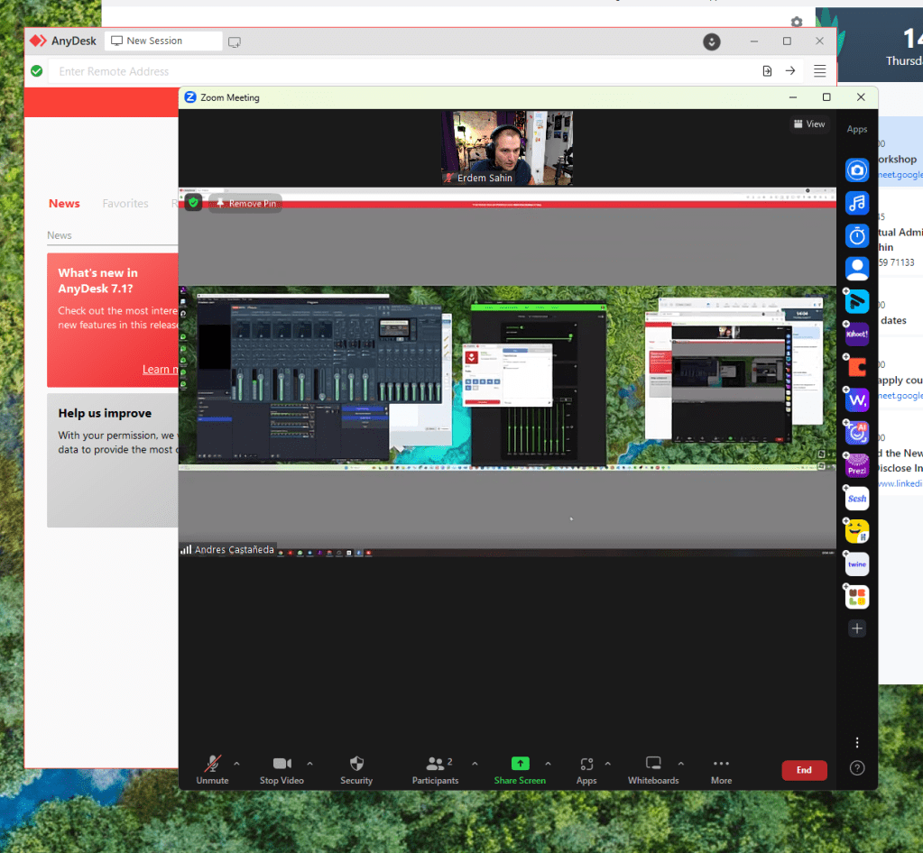Open the View layout menu in Zoom
Viewport: 923px width, 853px height.
[x=809, y=124]
